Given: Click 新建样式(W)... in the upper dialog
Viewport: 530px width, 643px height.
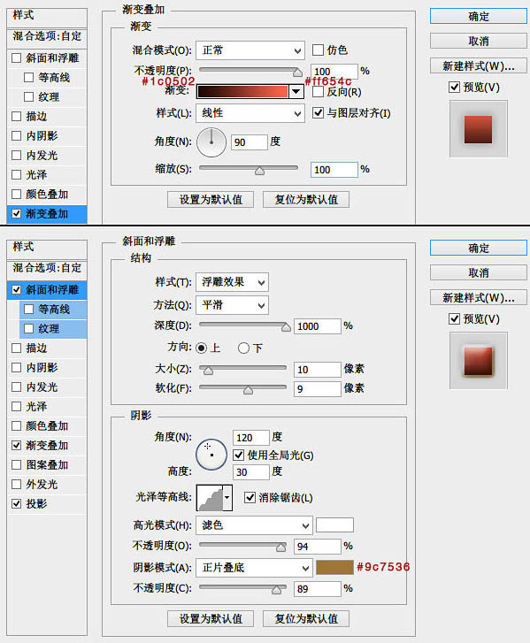Looking at the screenshot, I should pyautogui.click(x=479, y=66).
